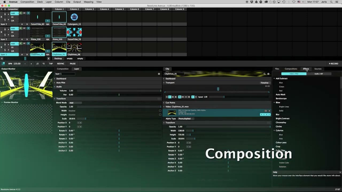Trigger the Cyborgasm_13 clip thumbnail

coord(74,17)
